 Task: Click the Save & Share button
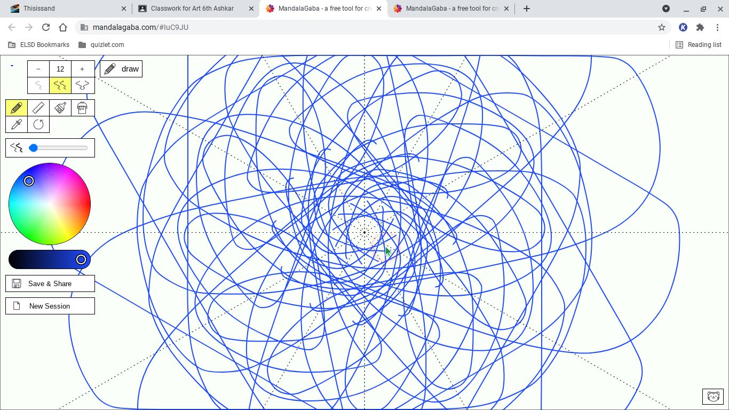50,283
